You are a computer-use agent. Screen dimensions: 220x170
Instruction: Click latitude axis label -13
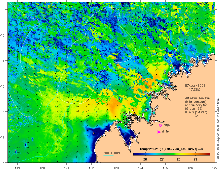[x=3, y=35]
